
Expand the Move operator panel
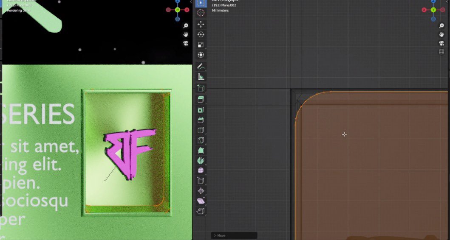pyautogui.click(x=234, y=235)
